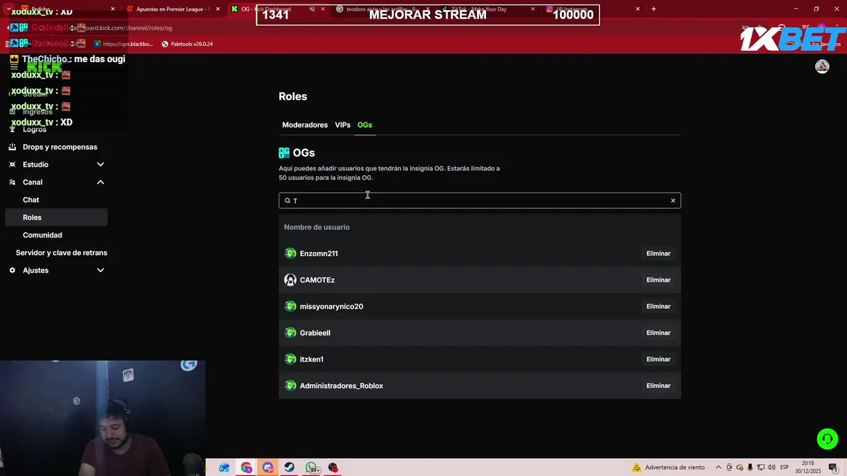Remove Administradores_Roblox with Eliminar
Viewport: 847px width, 476px height.
[658, 385]
